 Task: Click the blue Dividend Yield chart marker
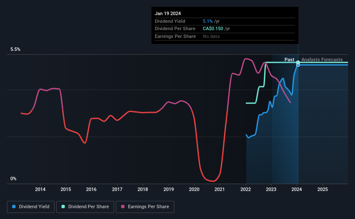[298, 65]
